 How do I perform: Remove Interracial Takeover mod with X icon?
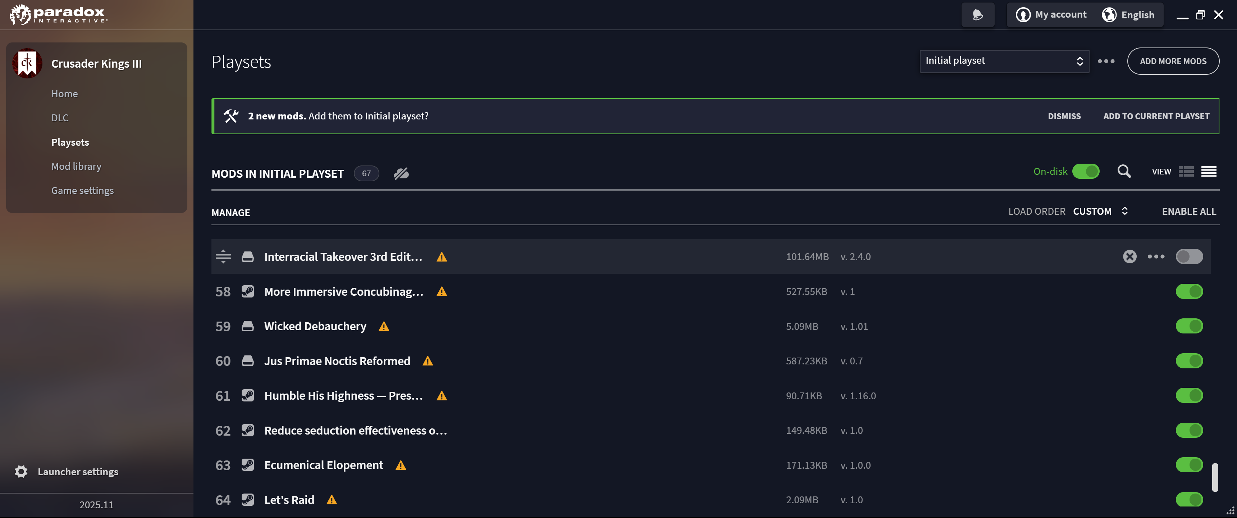(1129, 256)
